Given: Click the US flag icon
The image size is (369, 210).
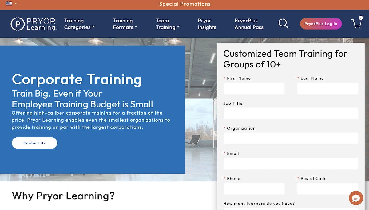Looking at the screenshot, I should click(x=9, y=4).
